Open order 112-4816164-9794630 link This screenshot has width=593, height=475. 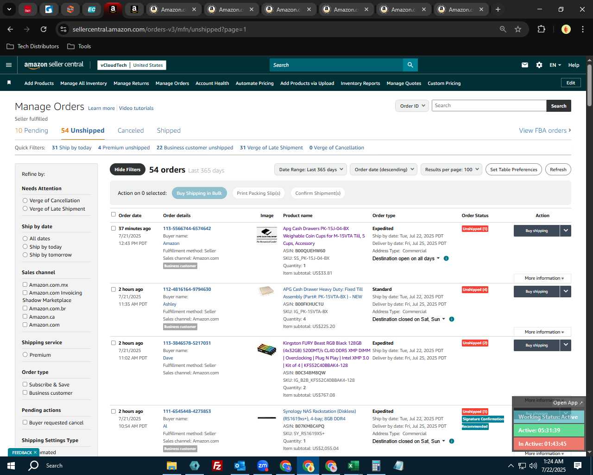click(x=187, y=289)
